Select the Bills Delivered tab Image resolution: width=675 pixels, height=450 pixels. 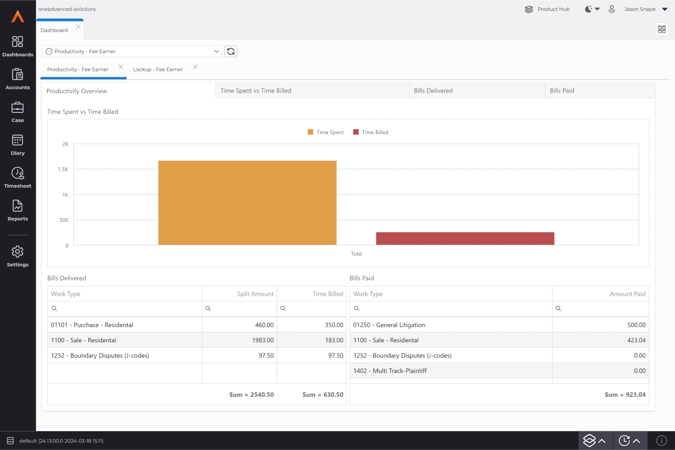433,91
